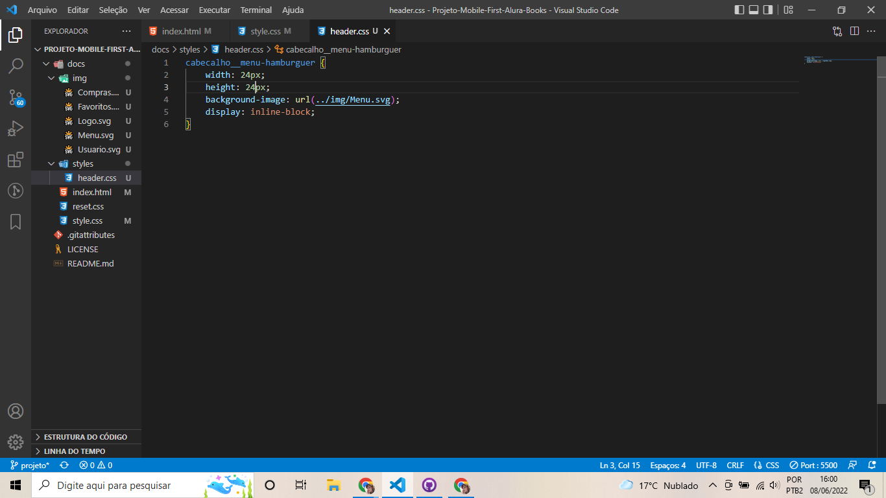The image size is (886, 498).
Task: Open the Executar menu
Action: (214, 10)
